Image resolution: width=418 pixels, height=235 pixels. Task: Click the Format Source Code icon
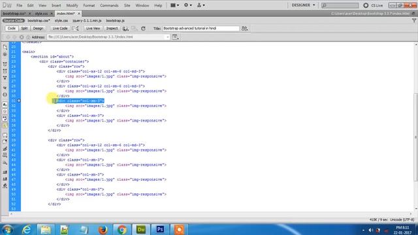coord(5,185)
